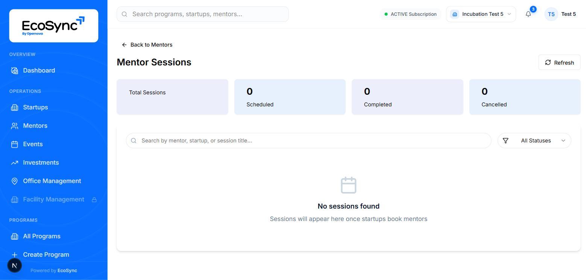Click the Mentors people icon
The image size is (586, 280).
[x=15, y=126]
